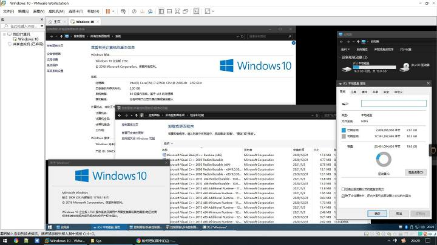
Task: Click Chrome icon in host taskbar
Action: [x=15, y=240]
